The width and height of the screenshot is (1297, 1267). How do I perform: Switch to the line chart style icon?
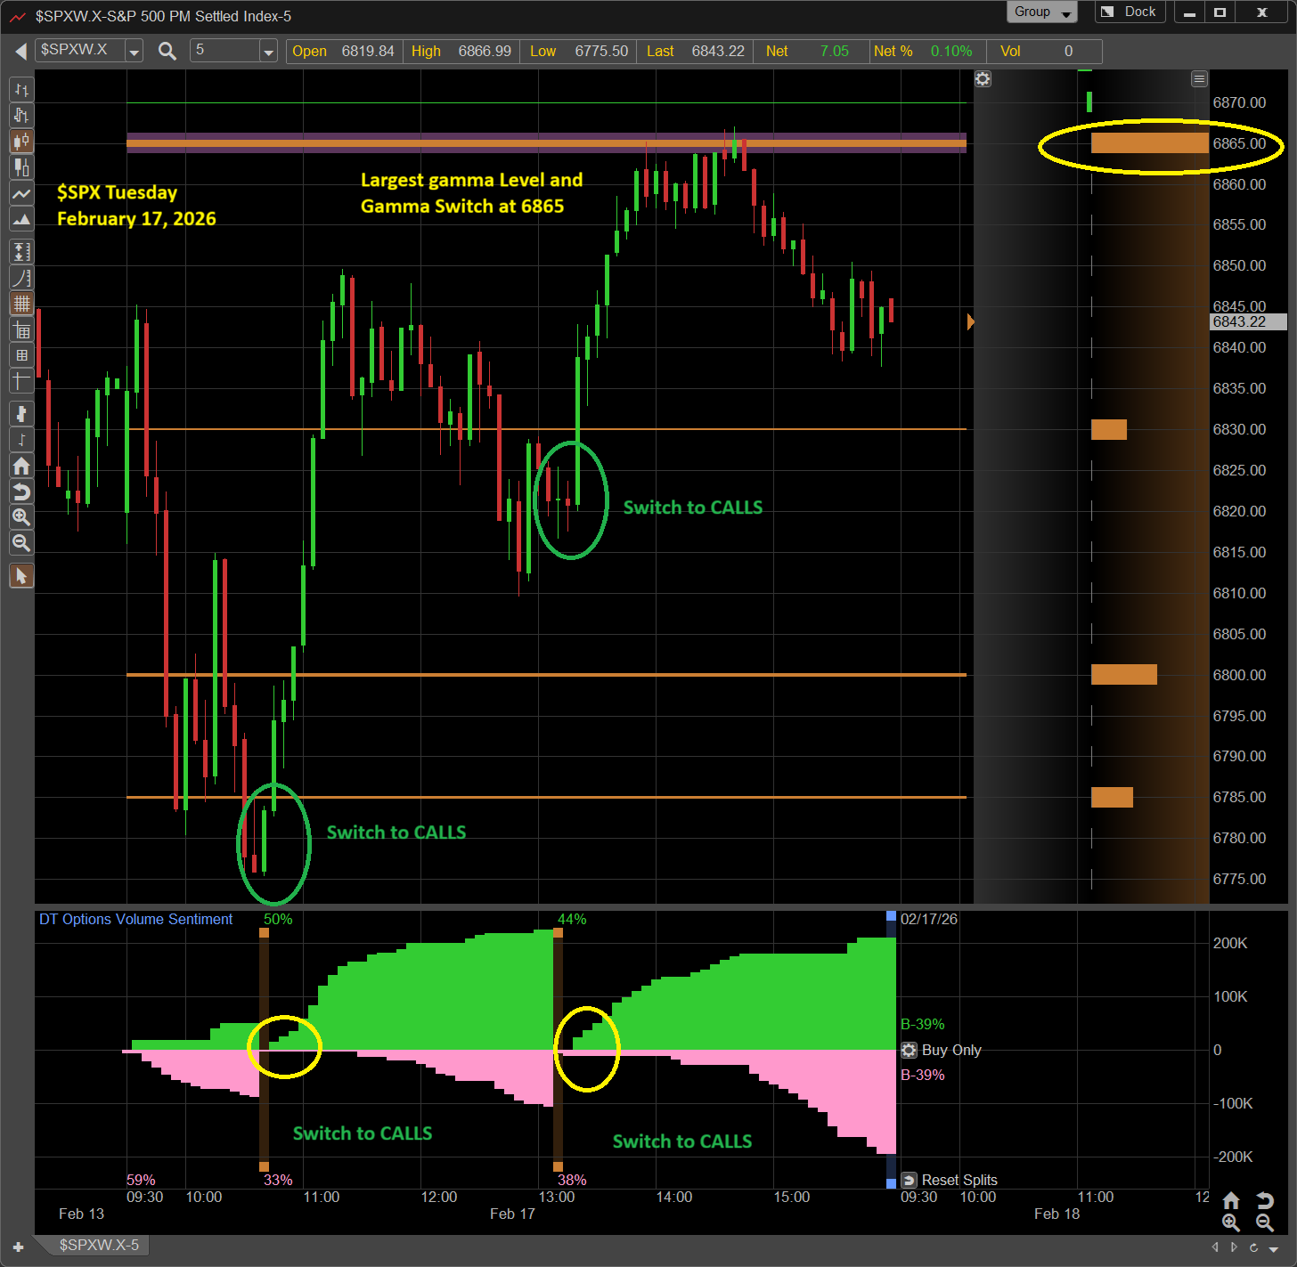click(21, 194)
